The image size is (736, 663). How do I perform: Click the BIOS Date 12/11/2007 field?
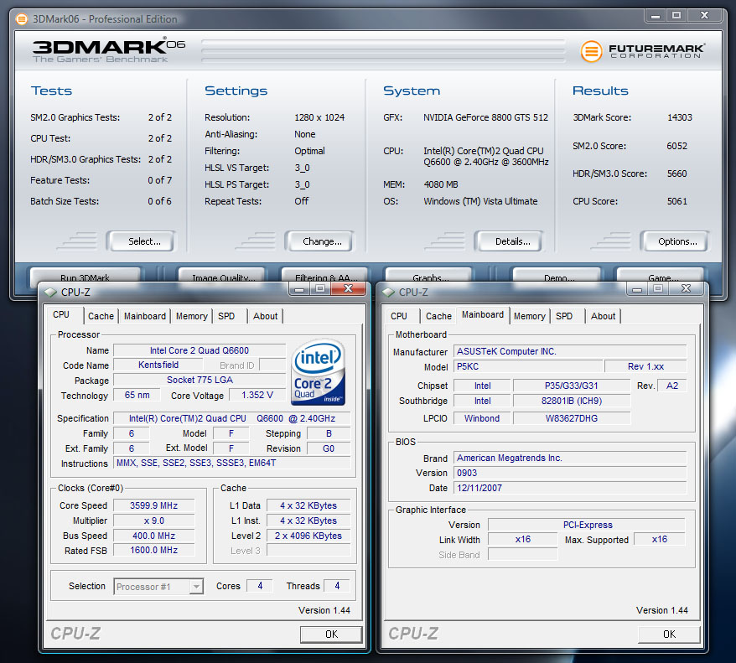point(570,488)
